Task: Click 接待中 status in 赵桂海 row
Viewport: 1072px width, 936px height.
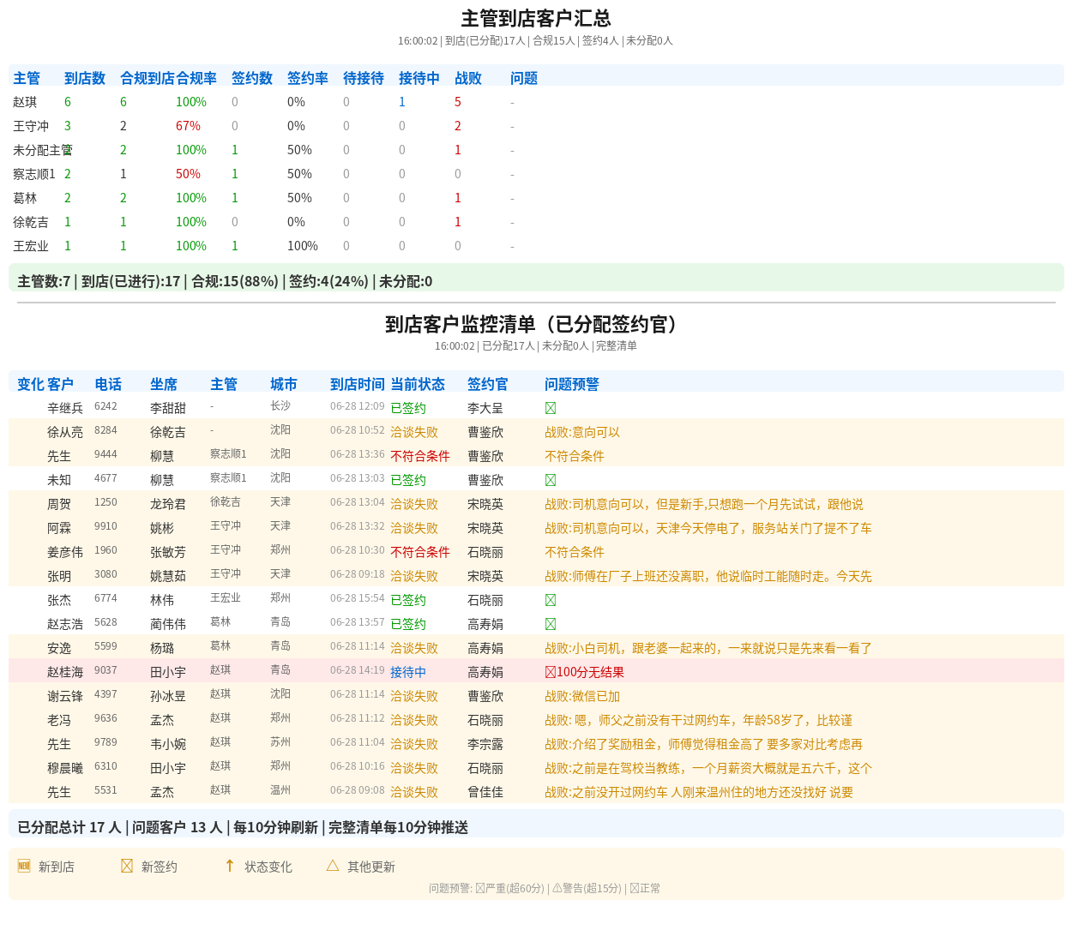Action: click(408, 673)
